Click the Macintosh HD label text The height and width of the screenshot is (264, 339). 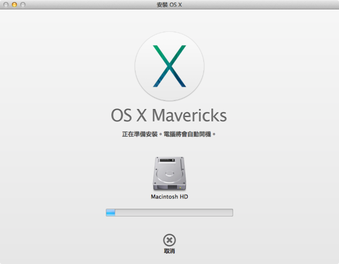(169, 197)
